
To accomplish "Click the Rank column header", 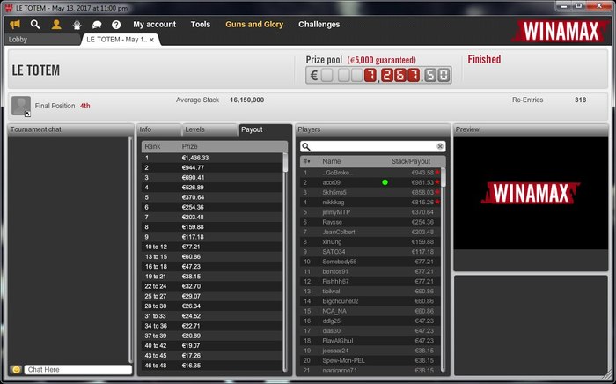I will click(x=152, y=146).
